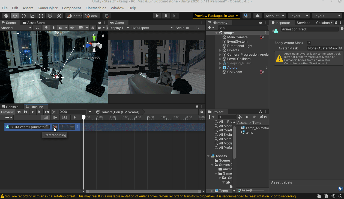Select Main Camera in Hierarchy

[237, 37]
